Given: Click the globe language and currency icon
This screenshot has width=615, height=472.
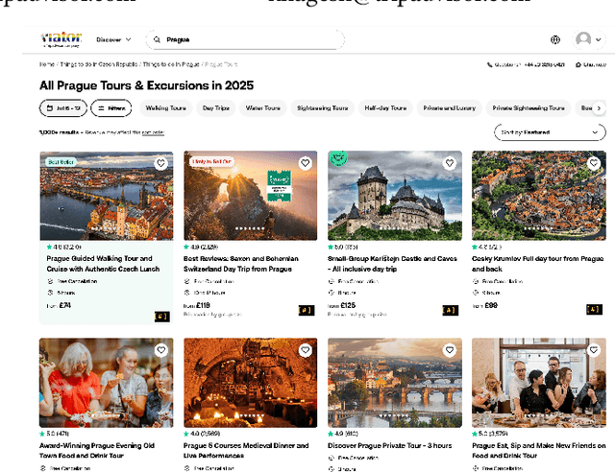Looking at the screenshot, I should [x=555, y=39].
